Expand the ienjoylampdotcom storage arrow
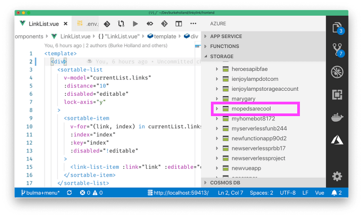 point(217,79)
